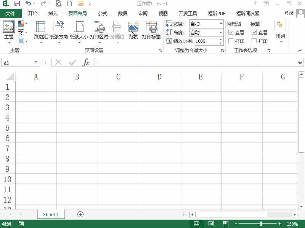The width and height of the screenshot is (305, 228).
Task: Add a new sheet with plus icon
Action: (x=80, y=214)
